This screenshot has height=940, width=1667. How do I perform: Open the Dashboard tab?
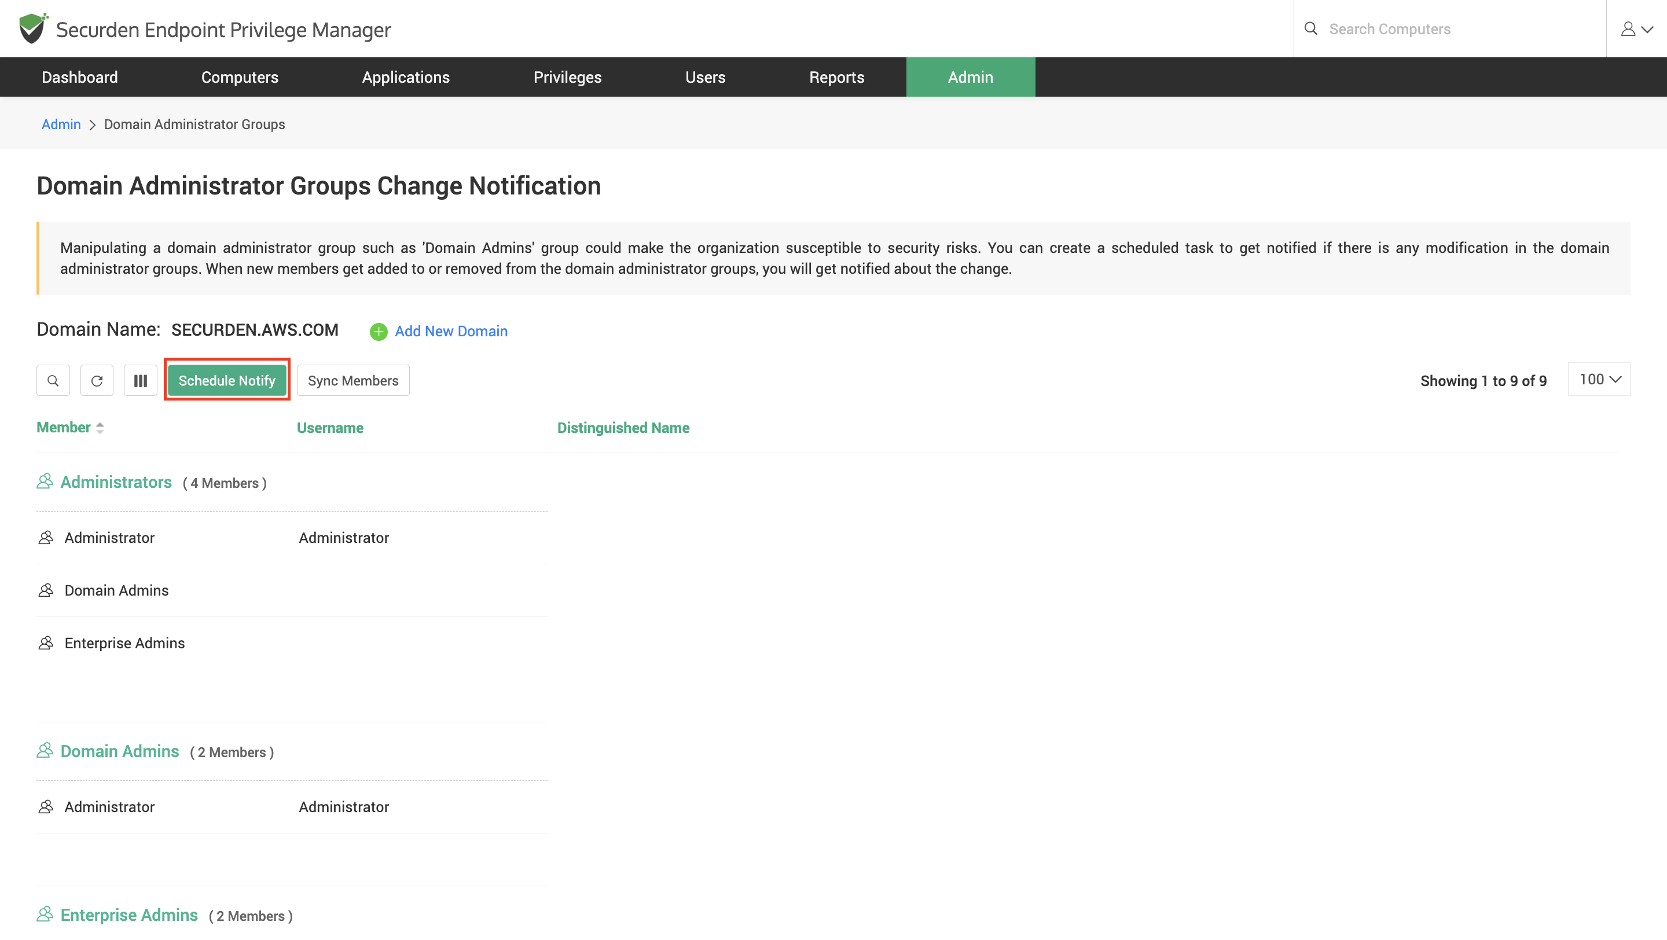tap(80, 77)
